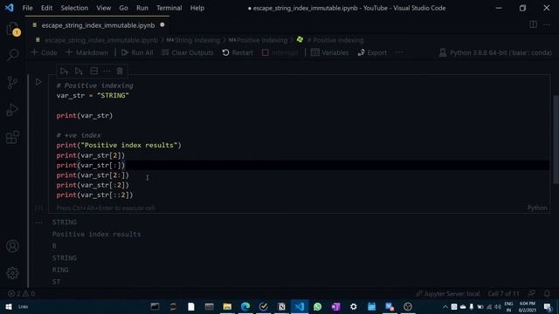
Task: Open Positive Indexing markdown breadcrumb
Action: 259,40
